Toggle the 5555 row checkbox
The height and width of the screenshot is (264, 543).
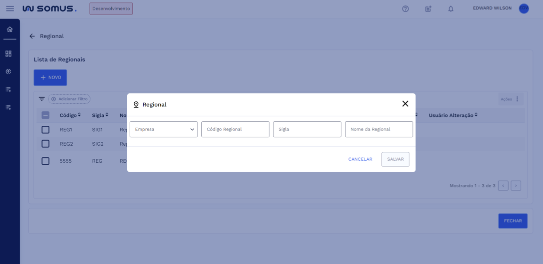(x=46, y=161)
